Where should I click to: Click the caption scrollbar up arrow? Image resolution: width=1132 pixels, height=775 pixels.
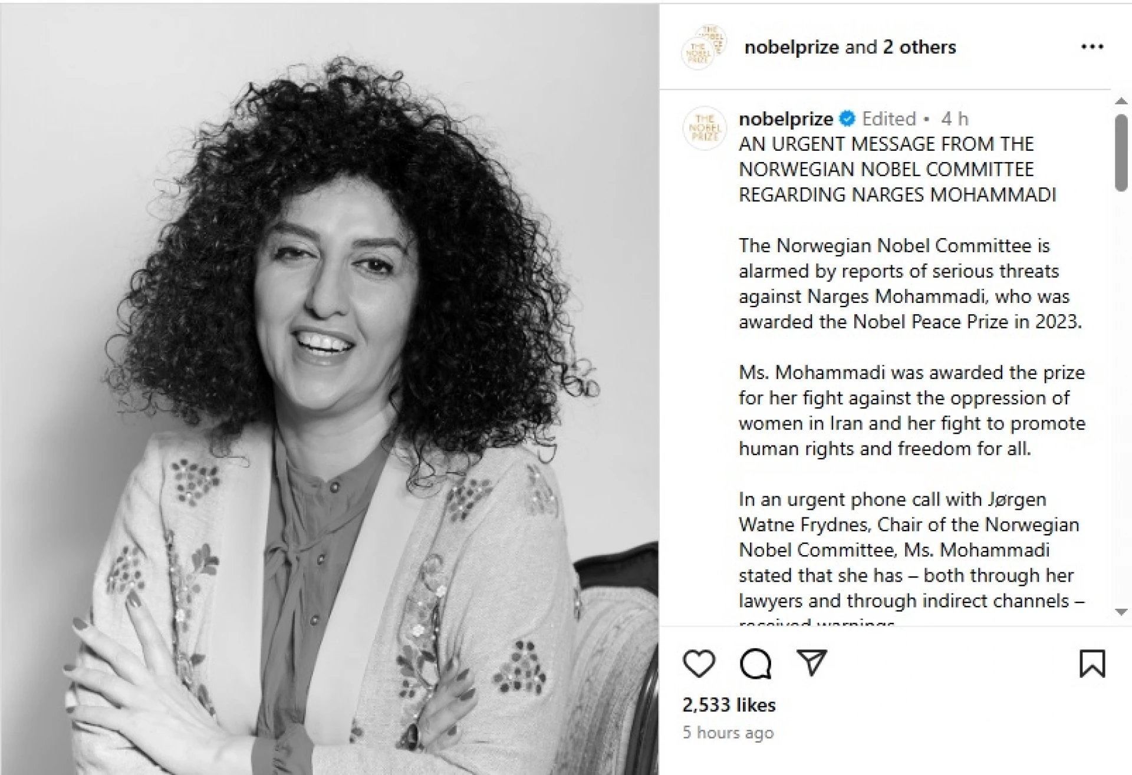click(x=1121, y=101)
